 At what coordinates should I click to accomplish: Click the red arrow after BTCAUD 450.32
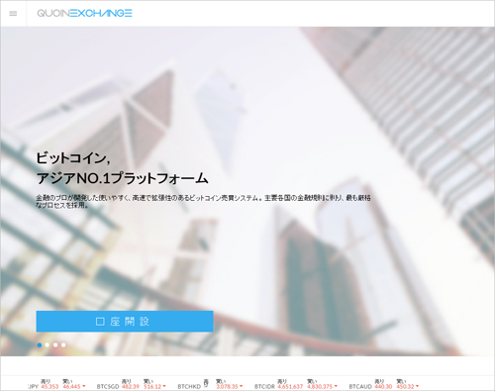click(418, 386)
